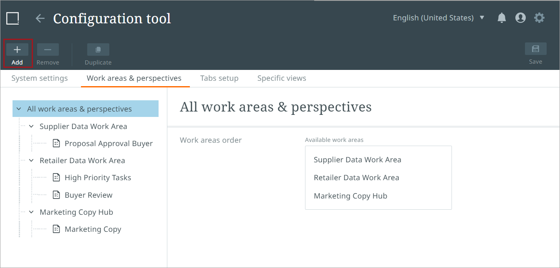Open the notifications bell
The height and width of the screenshot is (268, 560).
coord(502,18)
